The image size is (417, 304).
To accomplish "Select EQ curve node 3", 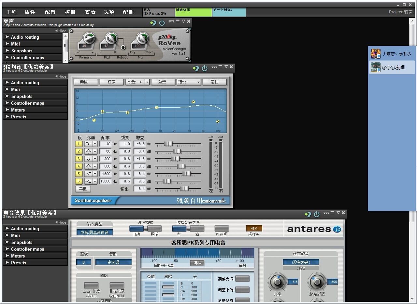I will click(x=127, y=112).
